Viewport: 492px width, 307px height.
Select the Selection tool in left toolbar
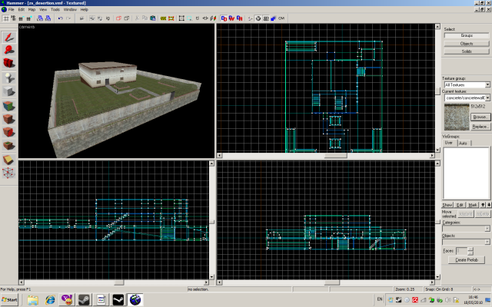9,36
